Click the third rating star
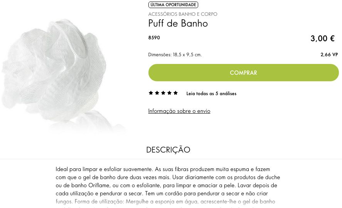This screenshot has width=342, height=208. pyautogui.click(x=163, y=93)
